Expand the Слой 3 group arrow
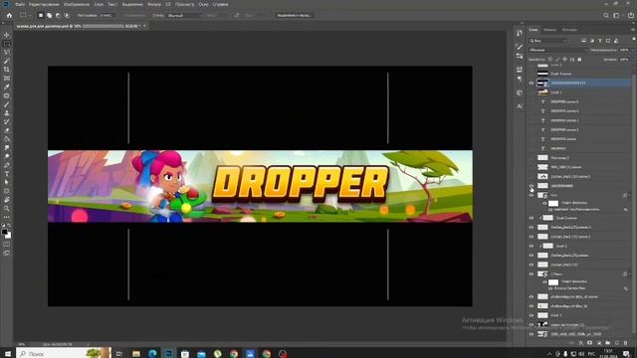637x358 pixels. tap(539, 246)
